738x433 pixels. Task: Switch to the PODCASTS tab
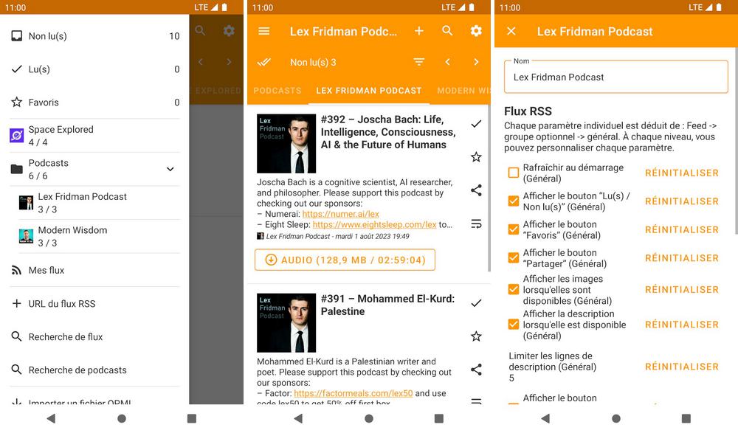tap(277, 91)
